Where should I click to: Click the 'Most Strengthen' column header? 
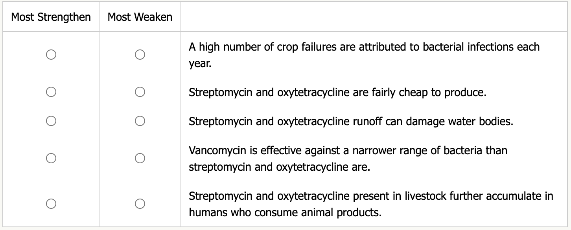pos(51,17)
